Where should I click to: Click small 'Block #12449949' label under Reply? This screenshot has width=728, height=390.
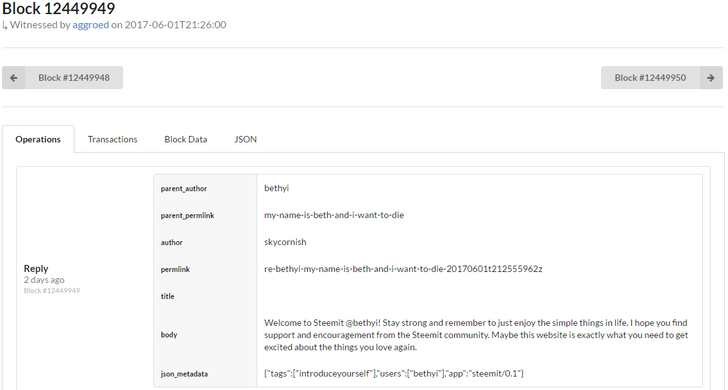point(52,291)
